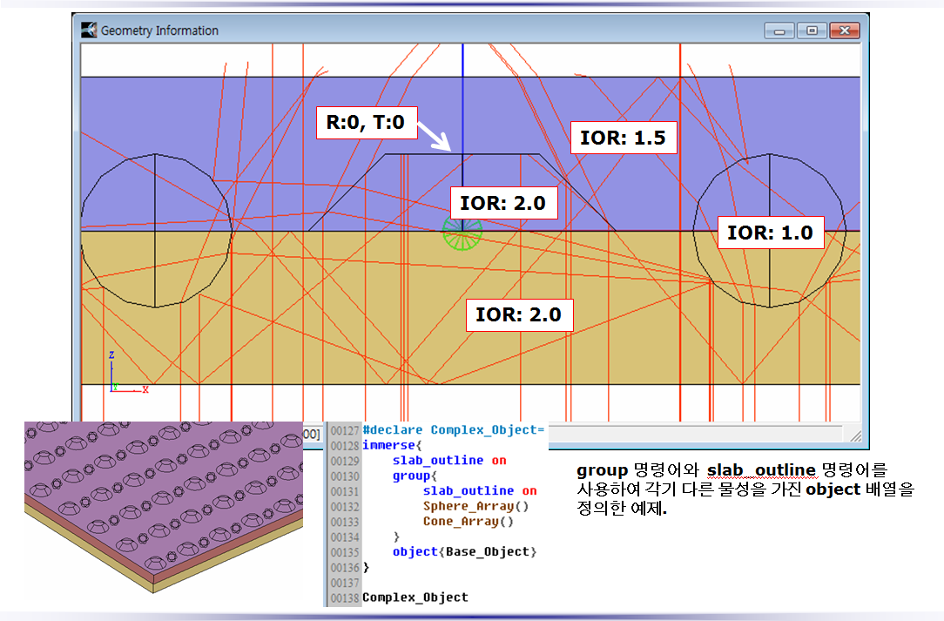The image size is (944, 621).
Task: Select the green circular grating marker in viewport
Action: click(462, 231)
